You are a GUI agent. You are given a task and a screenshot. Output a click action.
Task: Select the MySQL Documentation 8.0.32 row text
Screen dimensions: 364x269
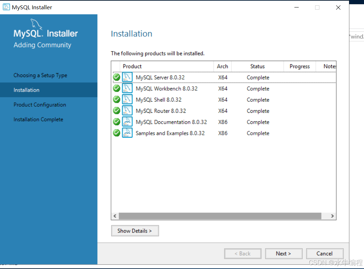click(171, 122)
